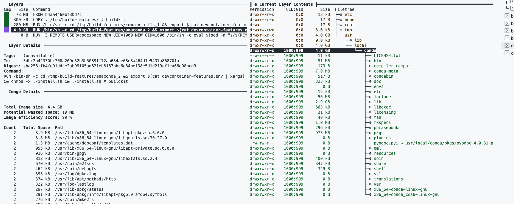Click the plus icon next to qml
The height and width of the screenshot is (204, 514).
pos(370,148)
